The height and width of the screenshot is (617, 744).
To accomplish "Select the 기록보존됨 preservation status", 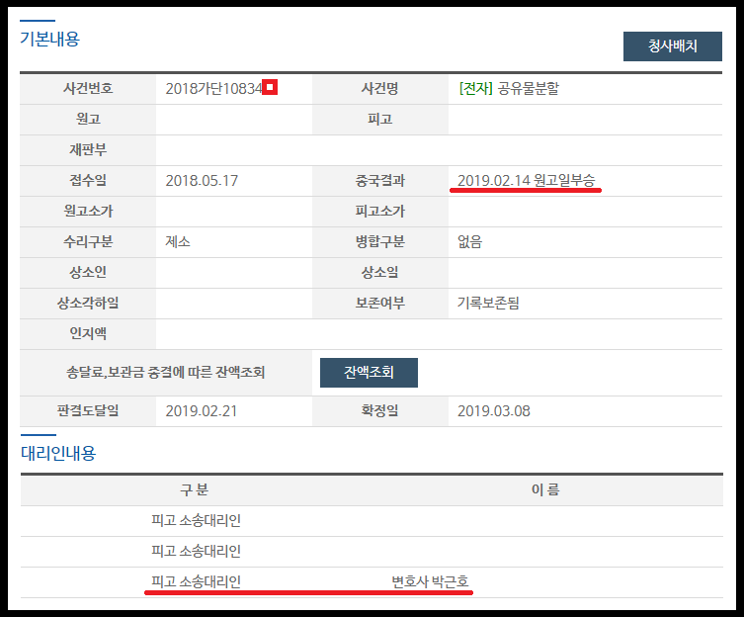I will tap(488, 304).
